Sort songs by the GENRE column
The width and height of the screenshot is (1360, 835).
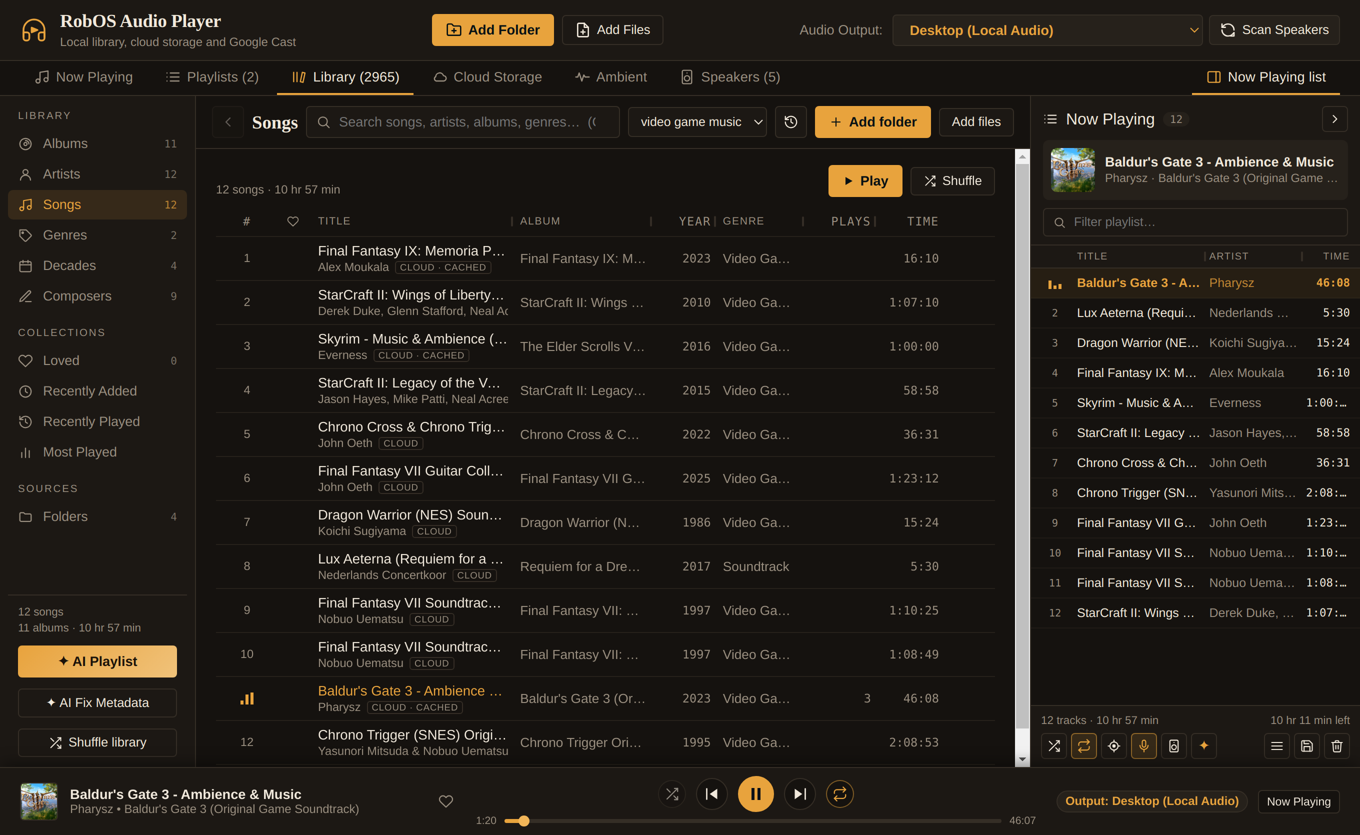point(743,221)
